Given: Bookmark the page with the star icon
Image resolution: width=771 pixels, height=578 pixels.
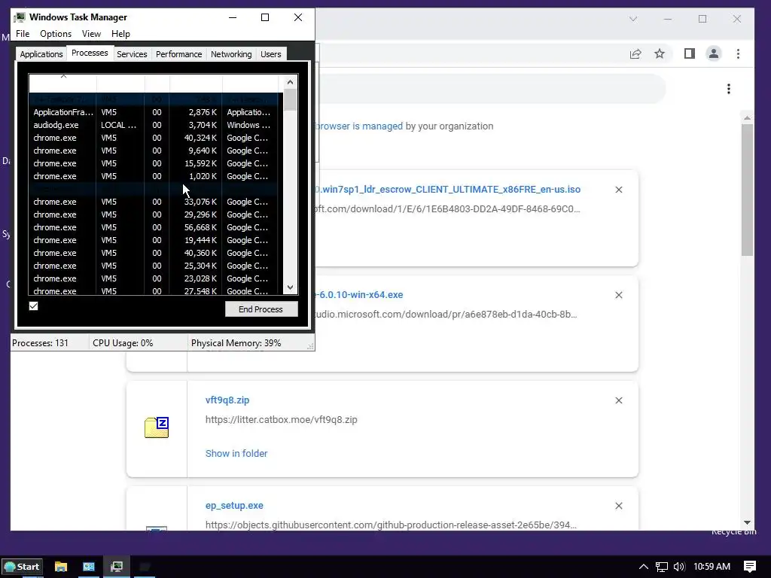Looking at the screenshot, I should pyautogui.click(x=660, y=53).
